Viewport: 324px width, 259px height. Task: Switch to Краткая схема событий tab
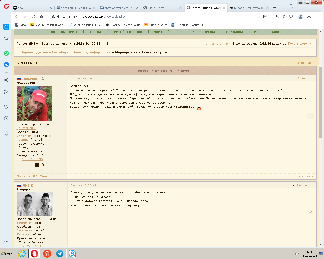[x=119, y=8]
